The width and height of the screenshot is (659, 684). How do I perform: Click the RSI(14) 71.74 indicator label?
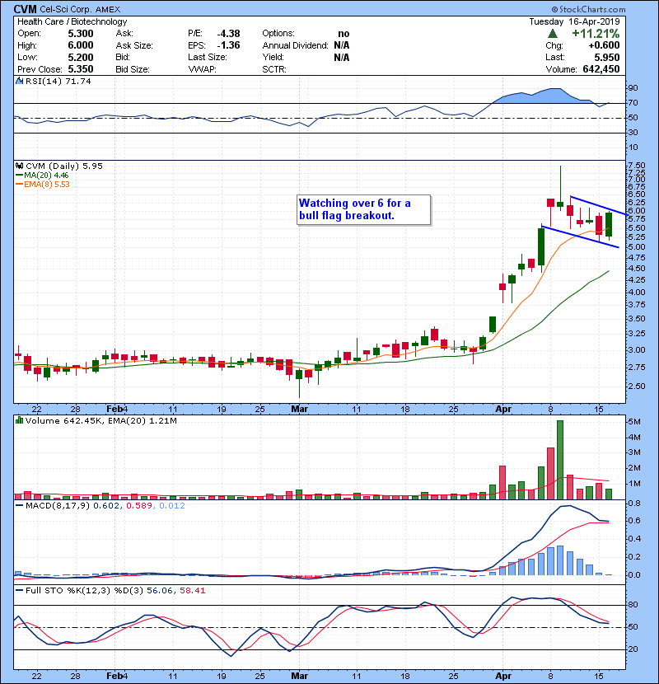pyautogui.click(x=58, y=81)
